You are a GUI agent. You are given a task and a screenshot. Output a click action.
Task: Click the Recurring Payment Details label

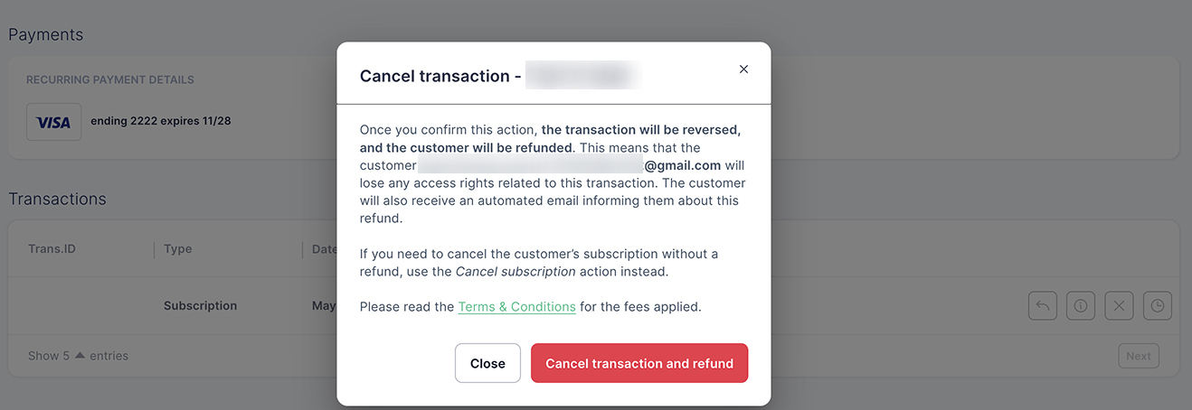[110, 79]
